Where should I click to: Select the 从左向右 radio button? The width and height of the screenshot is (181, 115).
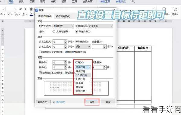76,31
